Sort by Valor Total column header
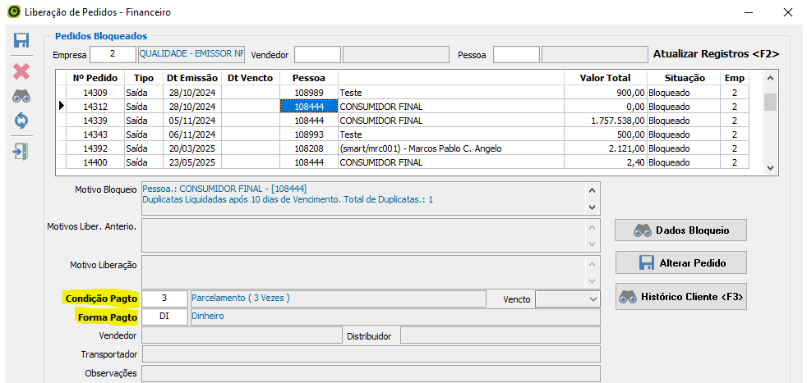The width and height of the screenshot is (807, 383). (605, 78)
